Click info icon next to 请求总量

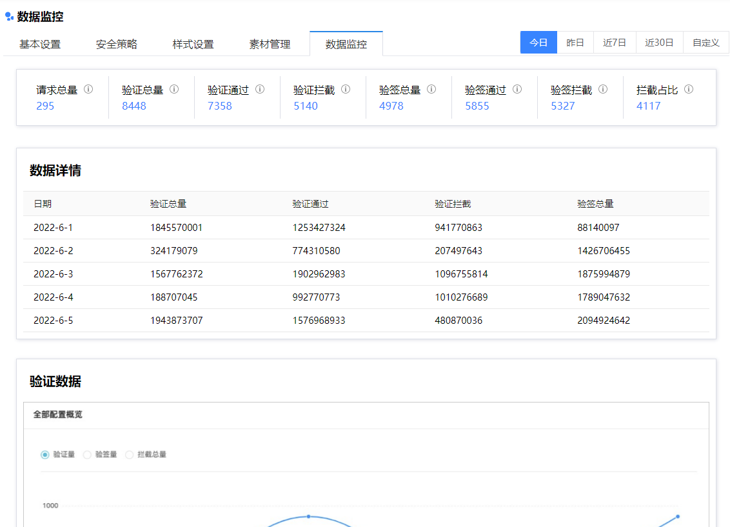pyautogui.click(x=88, y=90)
